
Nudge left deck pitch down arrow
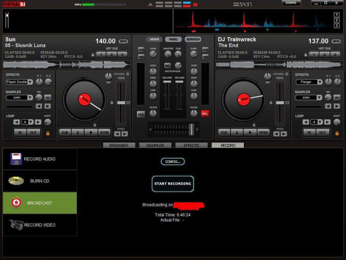(x=117, y=134)
